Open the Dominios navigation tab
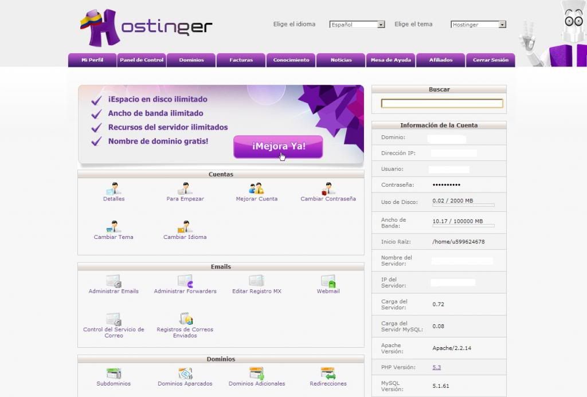Viewport: 587px width, 397px height. pos(191,60)
